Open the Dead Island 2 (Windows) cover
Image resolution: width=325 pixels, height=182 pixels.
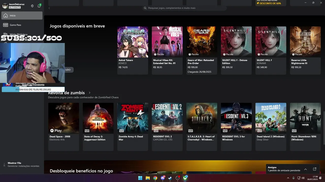coord(271,118)
